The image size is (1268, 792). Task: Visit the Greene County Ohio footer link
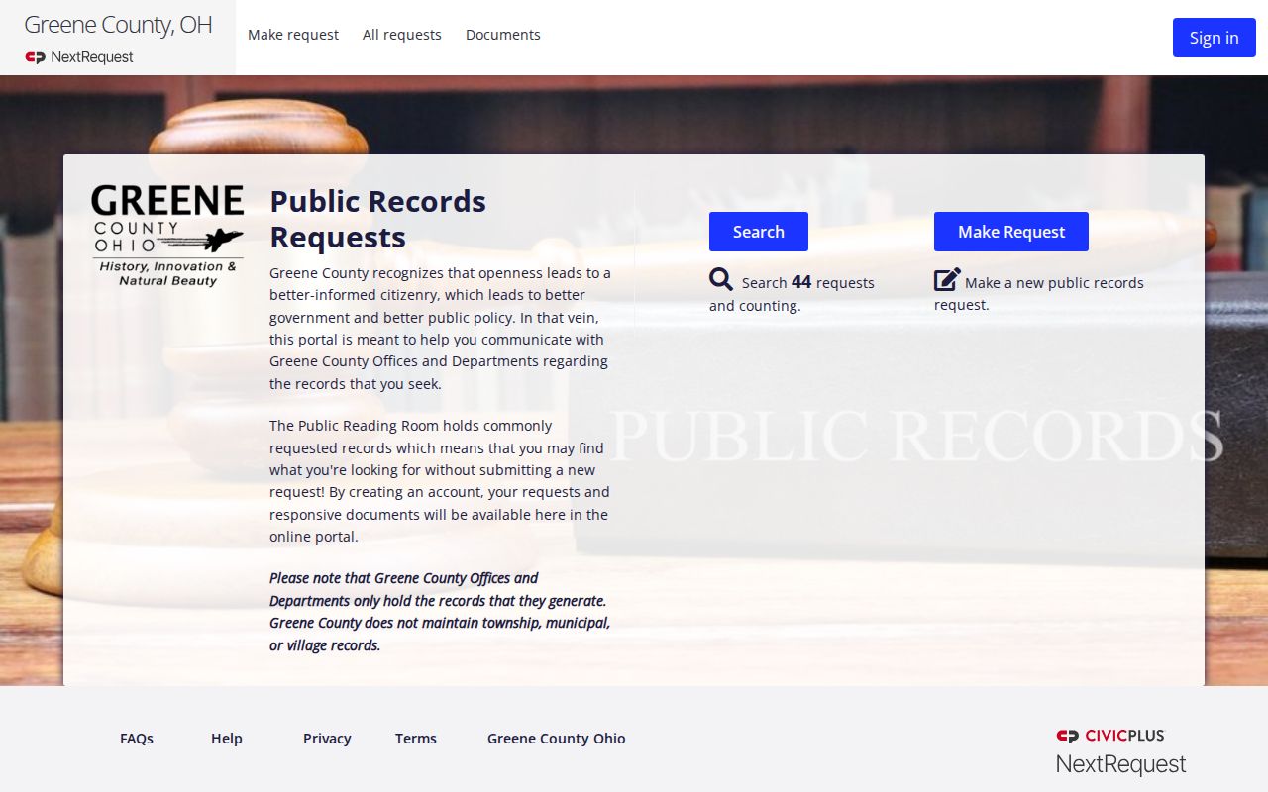click(557, 739)
